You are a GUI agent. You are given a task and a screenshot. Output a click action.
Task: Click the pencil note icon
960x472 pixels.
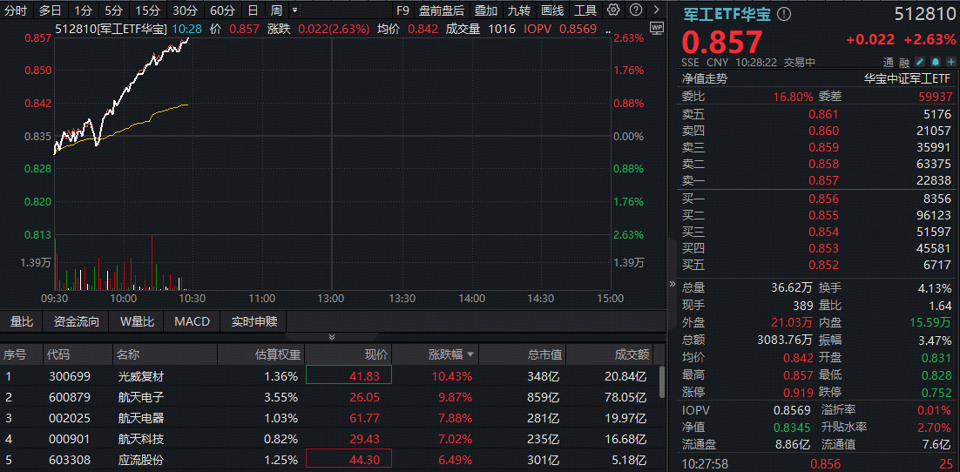tap(921, 62)
